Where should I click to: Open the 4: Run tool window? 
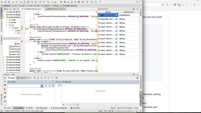click(8, 108)
